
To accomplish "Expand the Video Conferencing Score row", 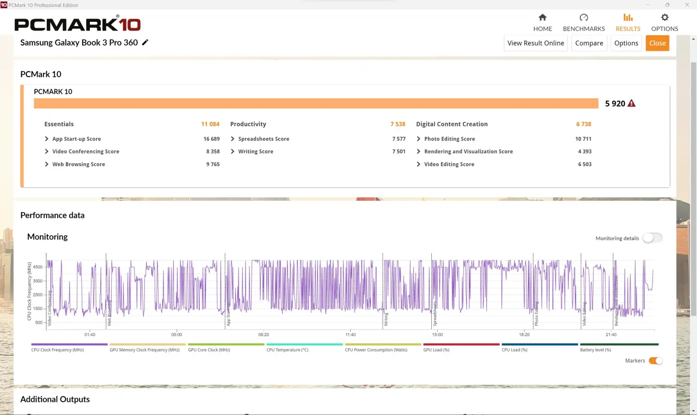I will tap(47, 152).
